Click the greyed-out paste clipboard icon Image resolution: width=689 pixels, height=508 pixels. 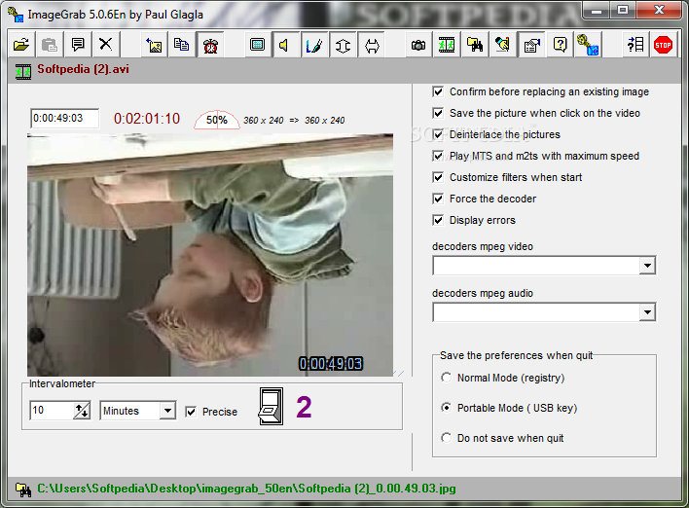50,45
